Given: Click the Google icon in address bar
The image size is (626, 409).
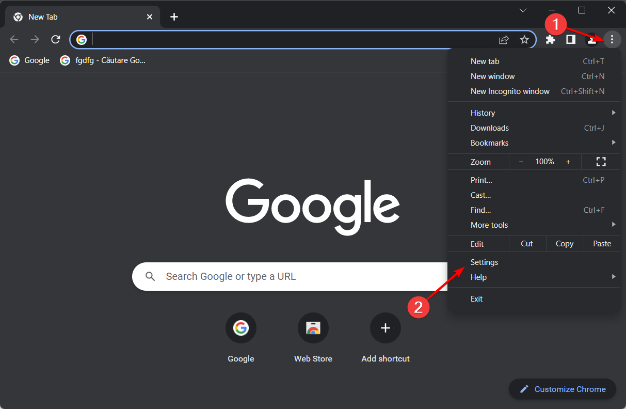Looking at the screenshot, I should 82,39.
